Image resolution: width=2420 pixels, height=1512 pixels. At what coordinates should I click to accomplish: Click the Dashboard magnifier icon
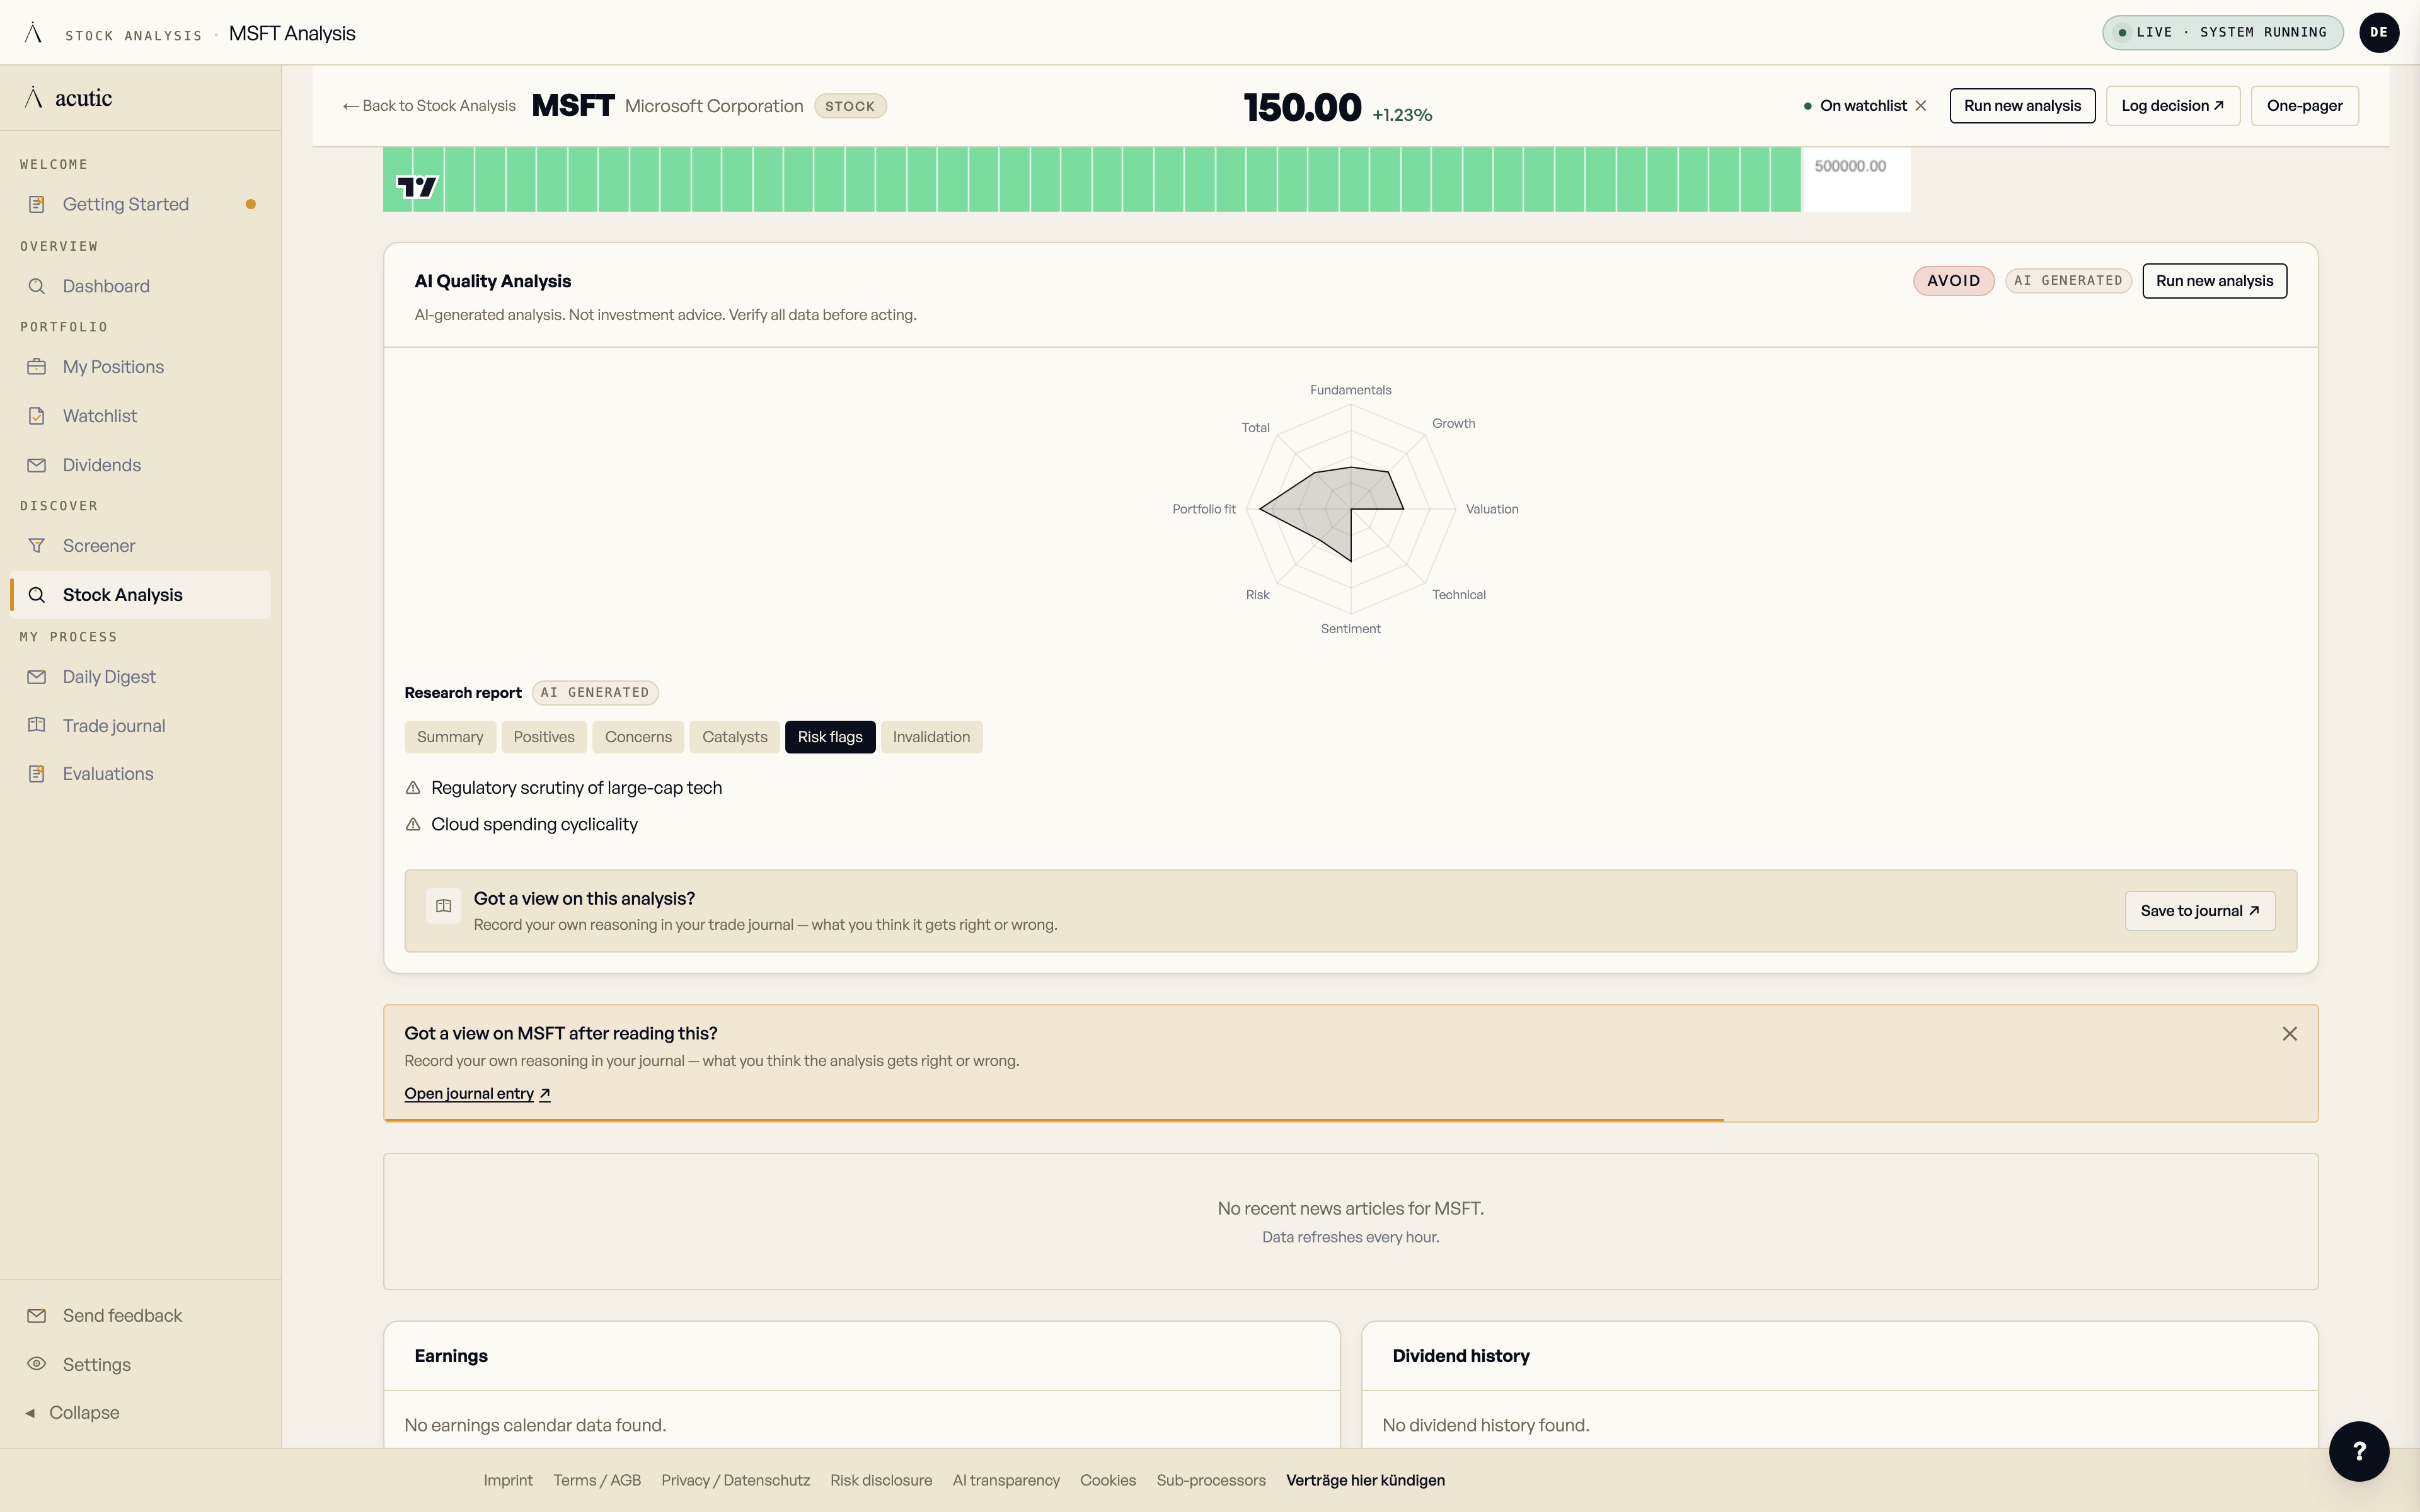[37, 286]
